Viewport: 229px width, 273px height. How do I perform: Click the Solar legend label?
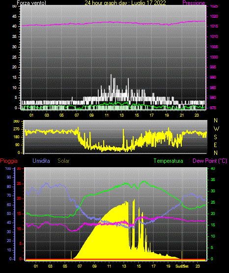click(x=64, y=161)
